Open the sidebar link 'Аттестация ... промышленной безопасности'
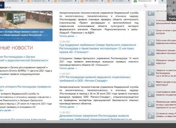Viewport: 176px width, 128px height. coord(166,22)
